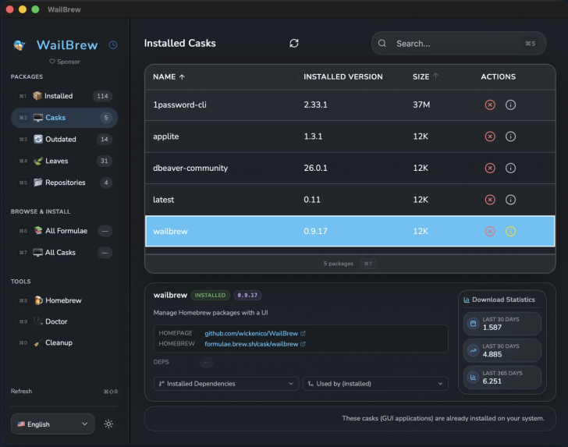
Task: Open the English language dropdown
Action: (x=53, y=424)
